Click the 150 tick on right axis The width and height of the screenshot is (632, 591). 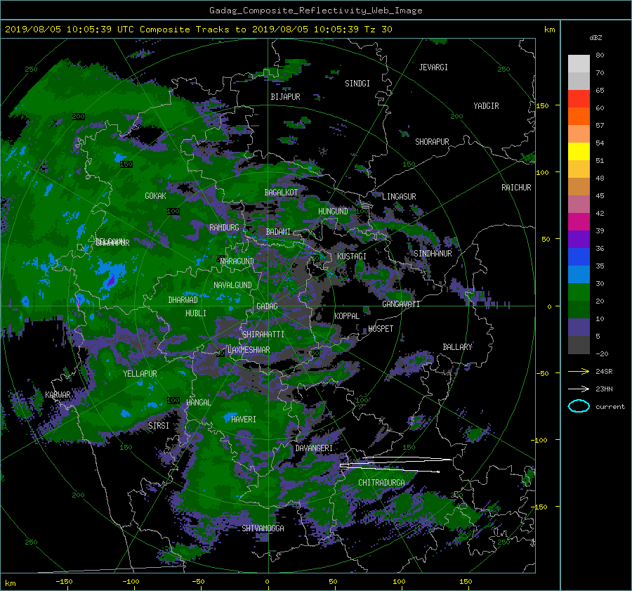(x=542, y=105)
